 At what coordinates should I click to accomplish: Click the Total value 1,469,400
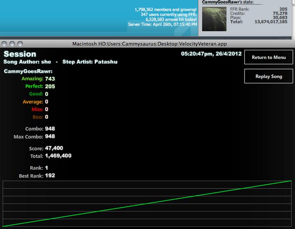58,156
